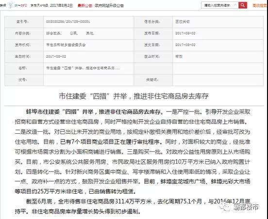The width and height of the screenshot is (268, 219).
Task: Click the red magnifier search button
Action: (x=243, y=5)
